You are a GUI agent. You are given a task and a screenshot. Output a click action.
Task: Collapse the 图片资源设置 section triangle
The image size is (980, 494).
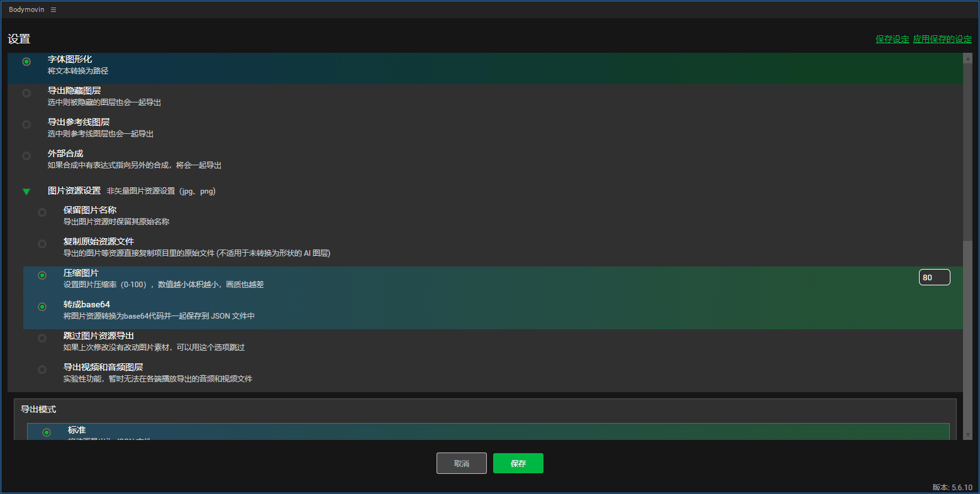tap(26, 191)
